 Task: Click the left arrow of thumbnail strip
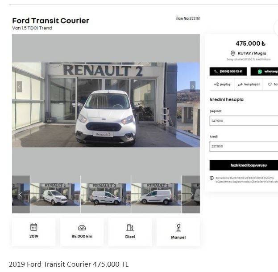[21, 195]
